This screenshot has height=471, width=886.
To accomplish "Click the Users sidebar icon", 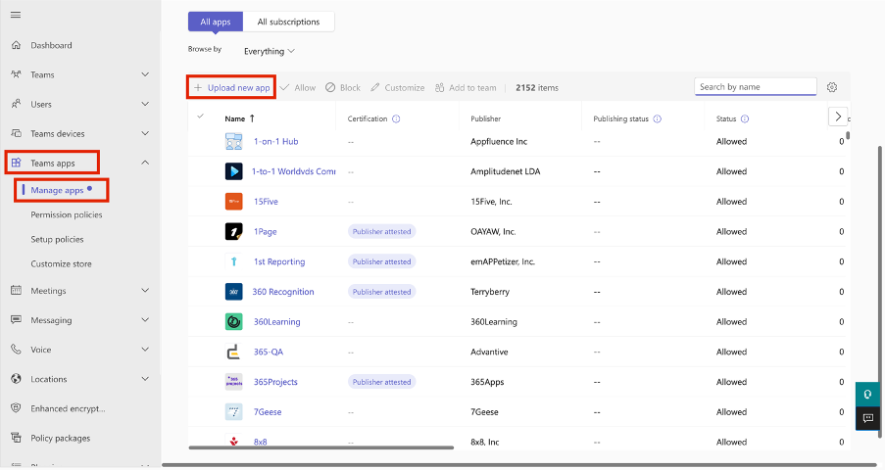I will 16,104.
